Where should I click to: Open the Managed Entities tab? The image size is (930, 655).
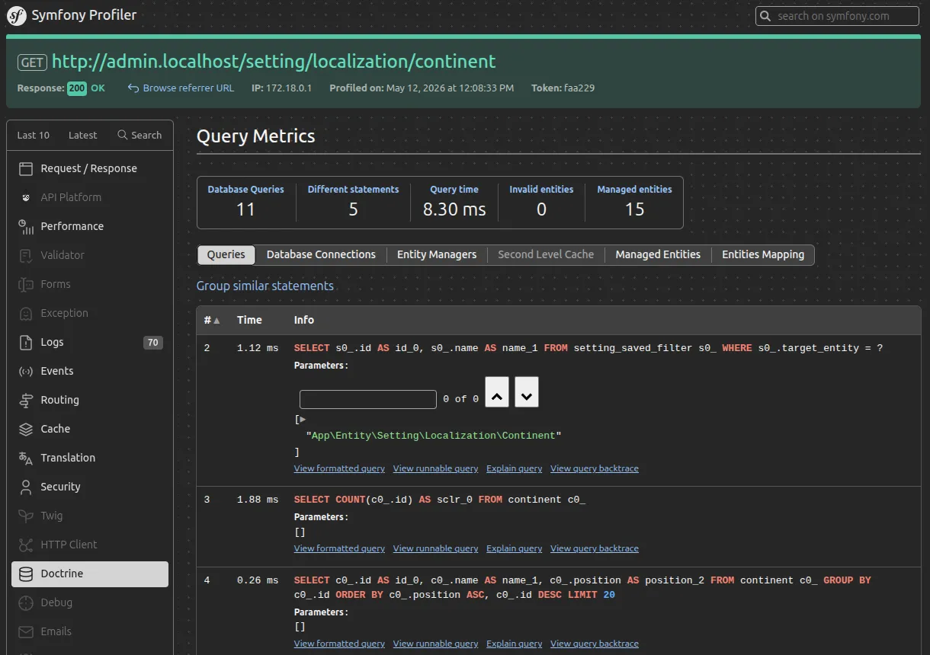[658, 254]
